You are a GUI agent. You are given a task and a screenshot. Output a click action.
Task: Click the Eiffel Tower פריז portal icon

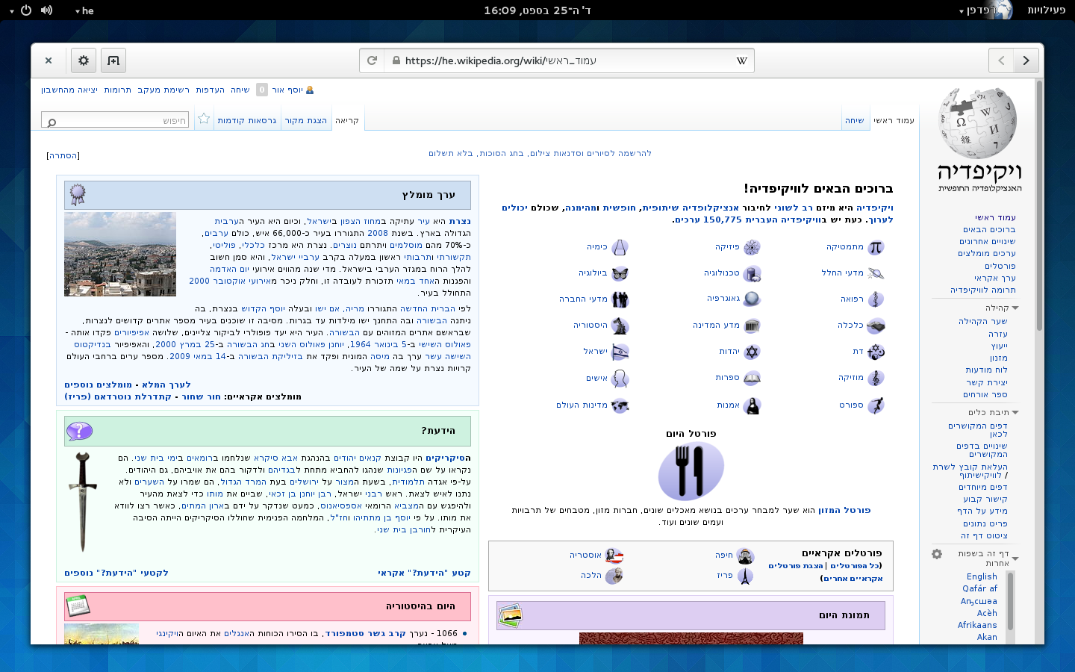(745, 576)
